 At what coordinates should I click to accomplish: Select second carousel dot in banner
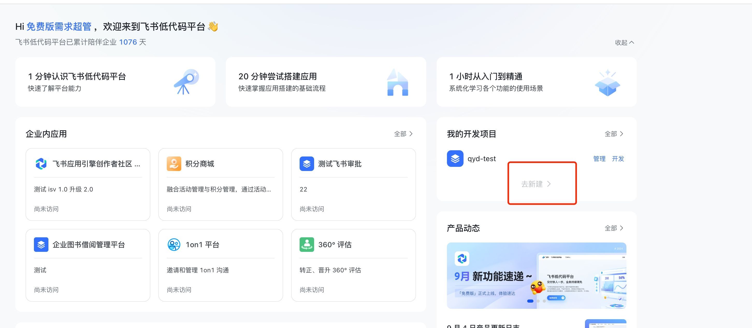pyautogui.click(x=538, y=301)
